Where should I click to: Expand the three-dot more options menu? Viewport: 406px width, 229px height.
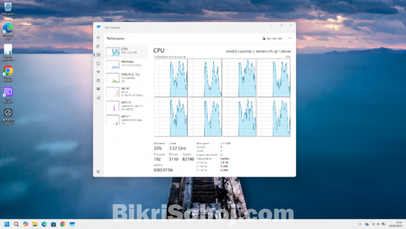pyautogui.click(x=290, y=38)
